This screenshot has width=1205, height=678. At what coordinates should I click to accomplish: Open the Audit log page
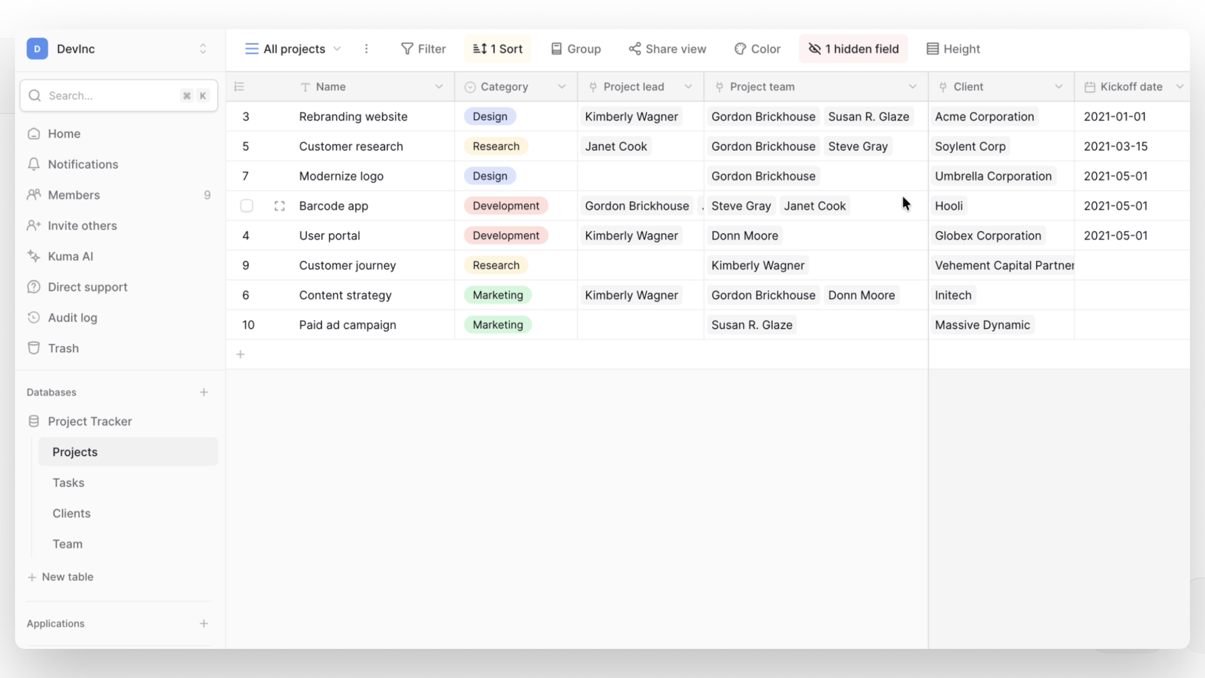(72, 317)
